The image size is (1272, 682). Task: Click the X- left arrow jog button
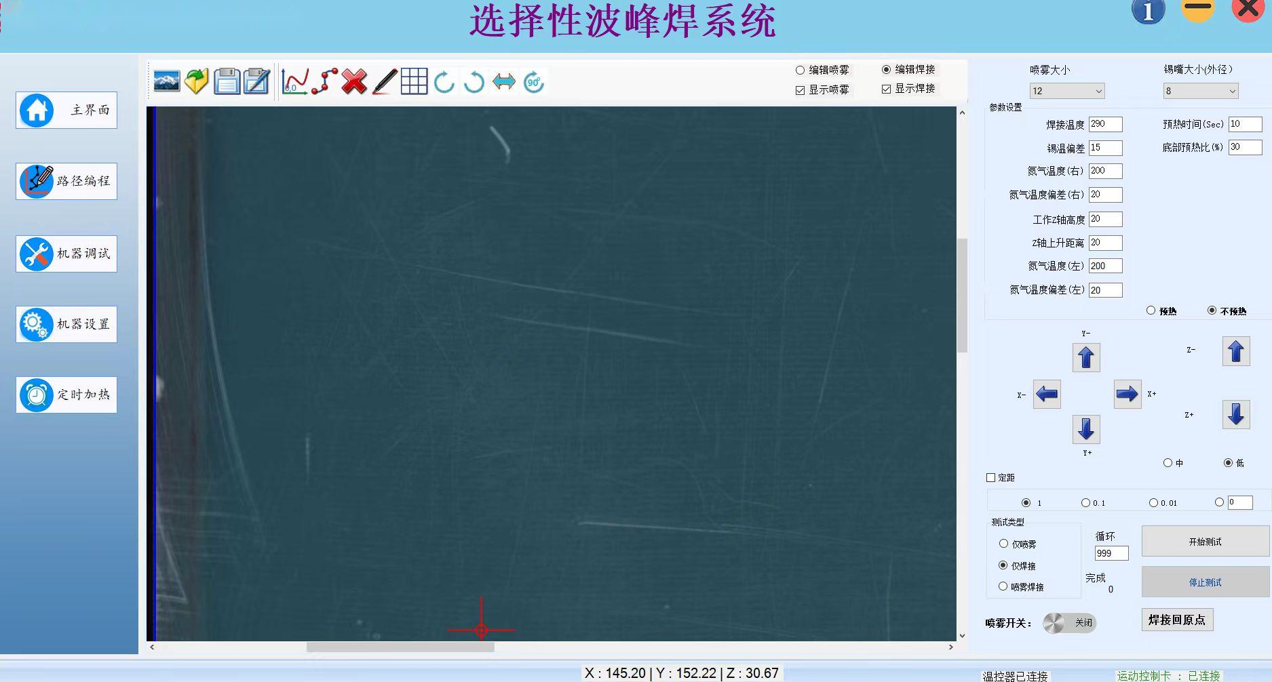pos(1047,394)
